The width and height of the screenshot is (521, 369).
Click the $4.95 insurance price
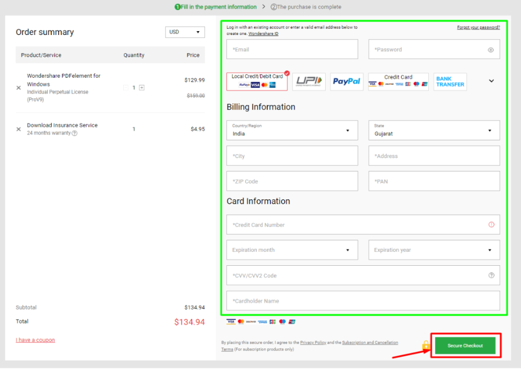tap(198, 129)
